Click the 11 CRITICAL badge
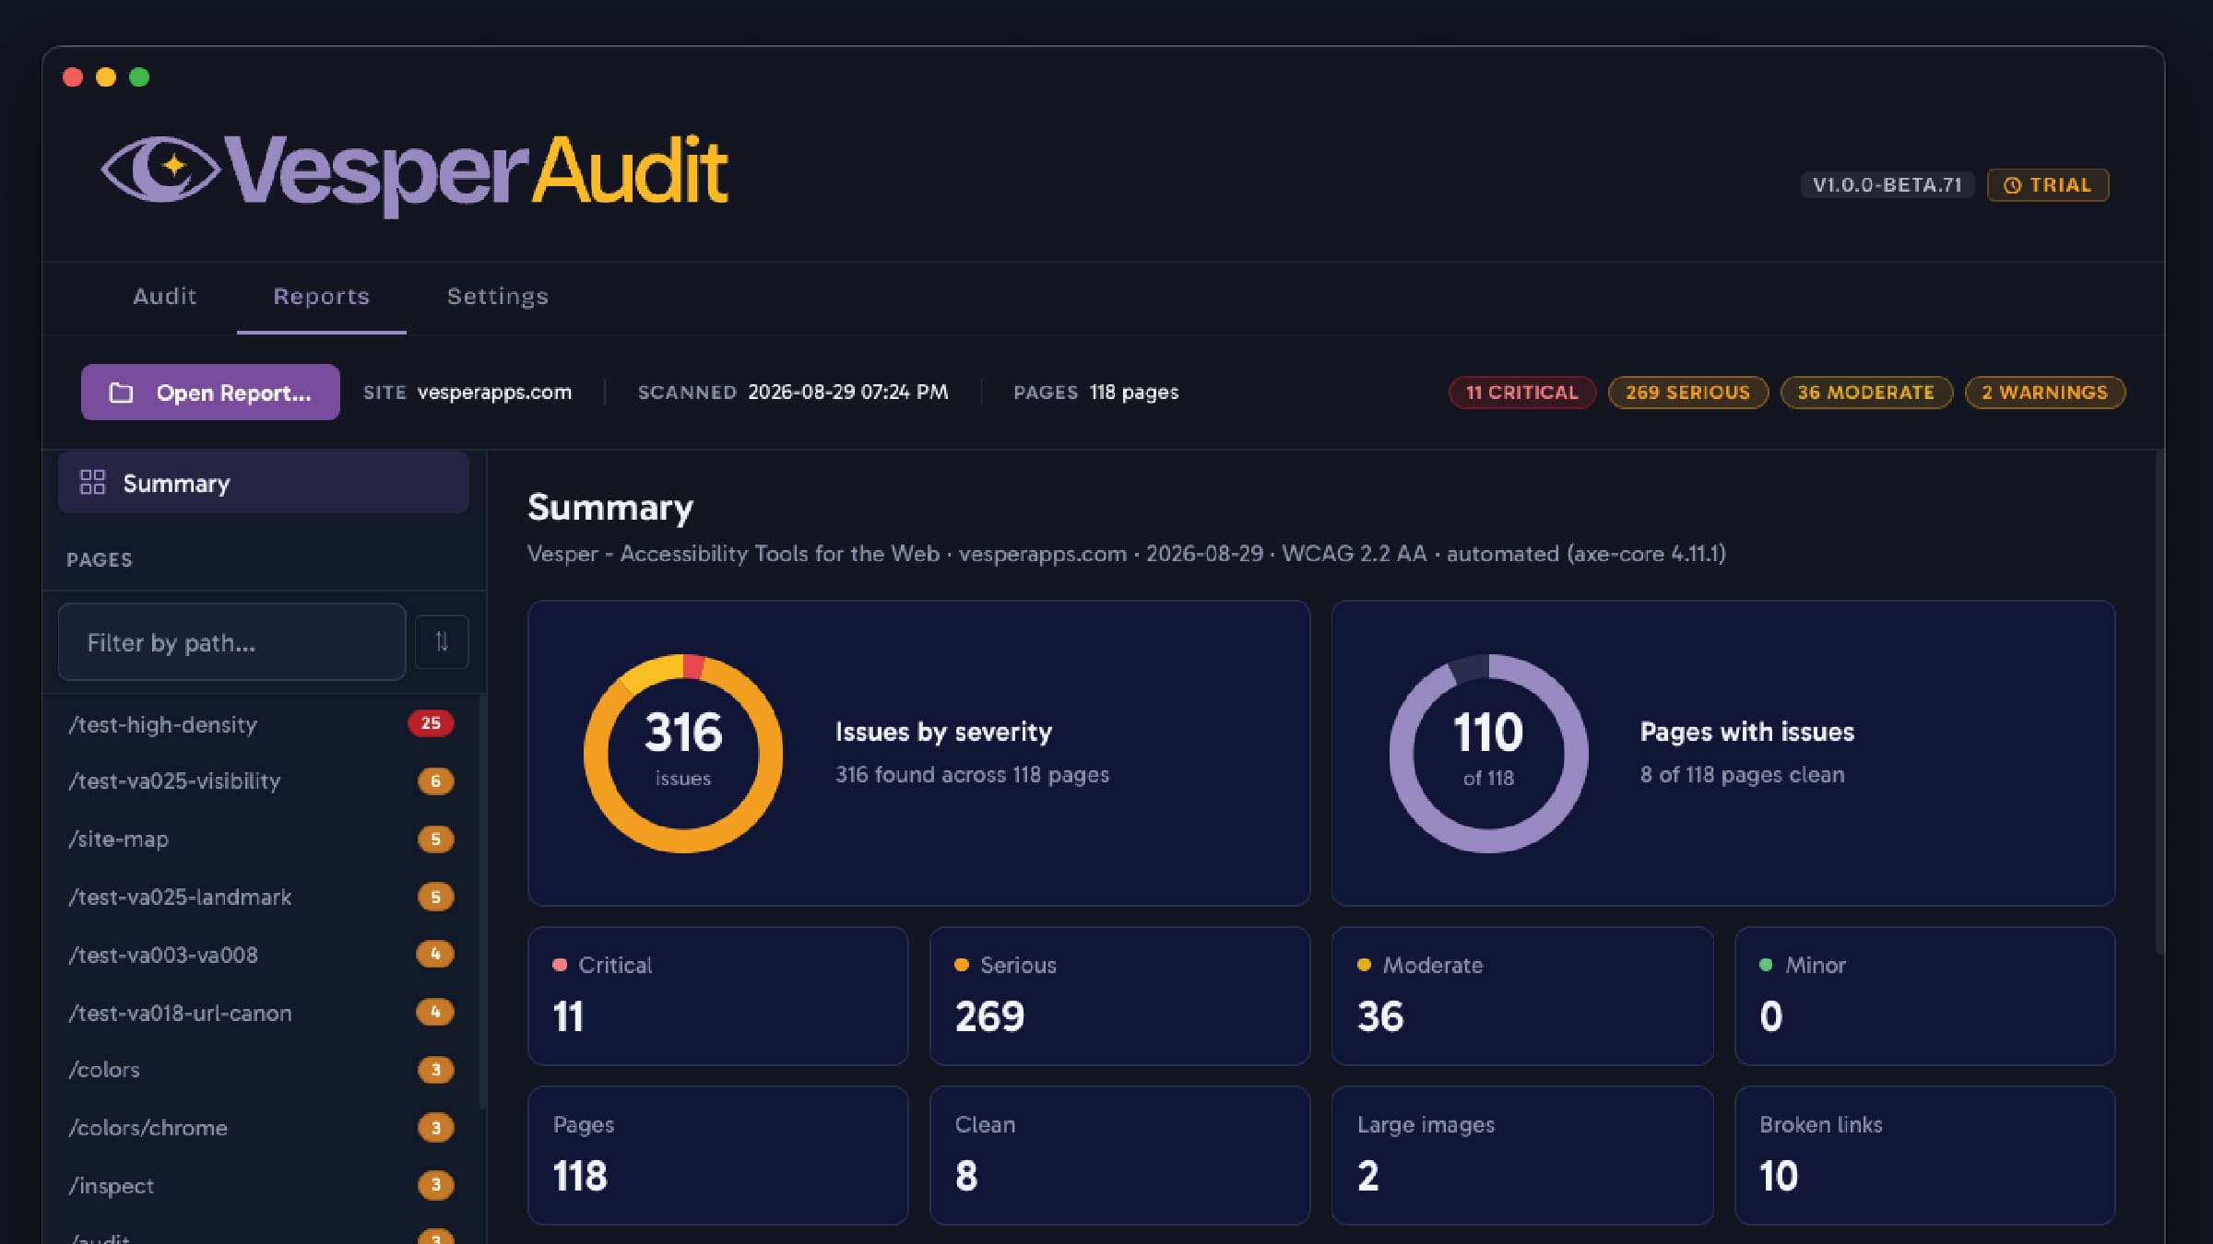The height and width of the screenshot is (1244, 2213). click(x=1522, y=393)
